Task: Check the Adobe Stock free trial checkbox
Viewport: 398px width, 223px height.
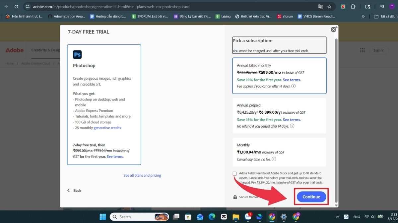Action: 235,173
